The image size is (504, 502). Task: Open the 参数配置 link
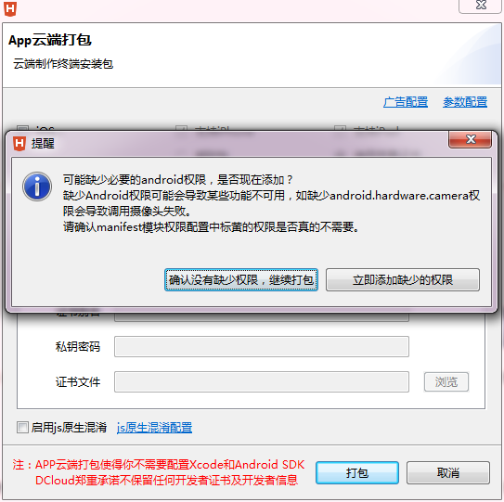[465, 102]
